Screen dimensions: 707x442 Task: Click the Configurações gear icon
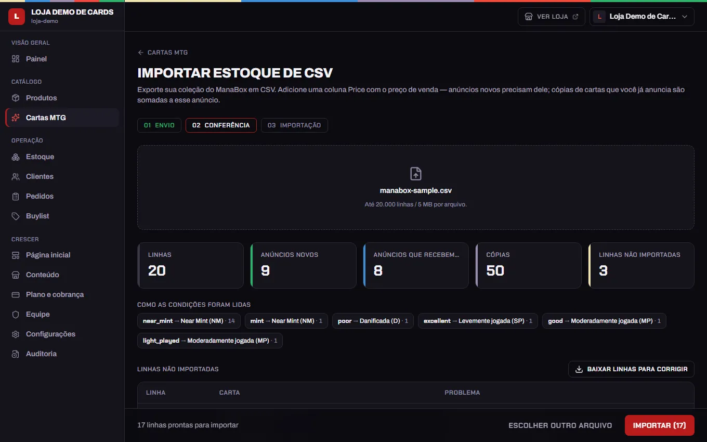(16, 334)
